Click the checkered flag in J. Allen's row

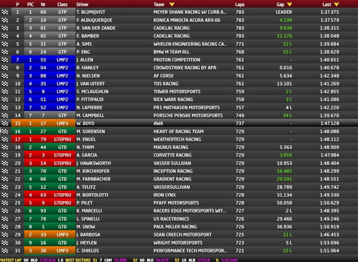tap(5, 60)
